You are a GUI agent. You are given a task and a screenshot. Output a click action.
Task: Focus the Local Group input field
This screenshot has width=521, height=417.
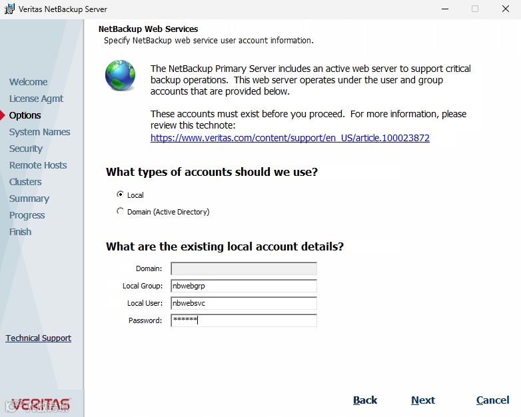click(x=244, y=286)
